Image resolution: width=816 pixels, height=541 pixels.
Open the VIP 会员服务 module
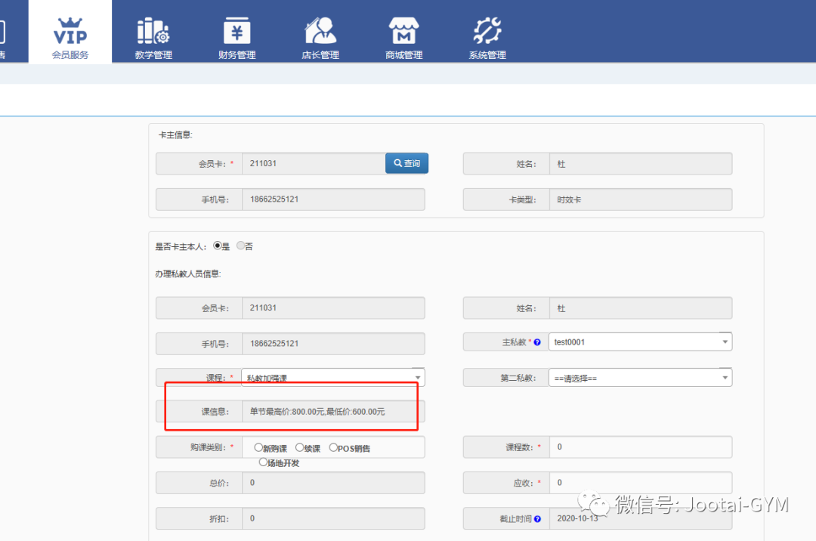coord(70,34)
